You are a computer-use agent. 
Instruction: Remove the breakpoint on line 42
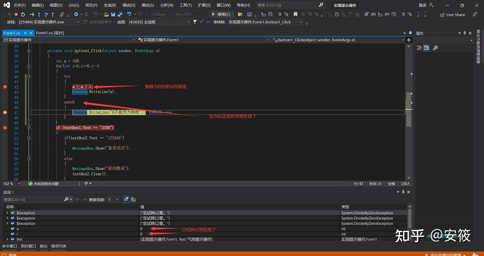5,87
